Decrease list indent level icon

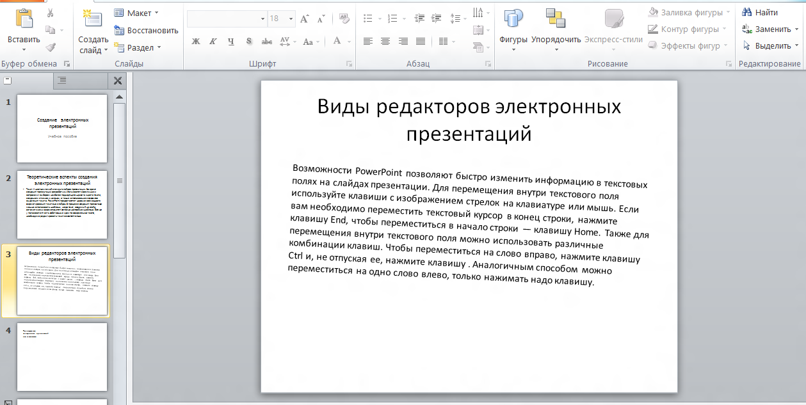(x=420, y=19)
